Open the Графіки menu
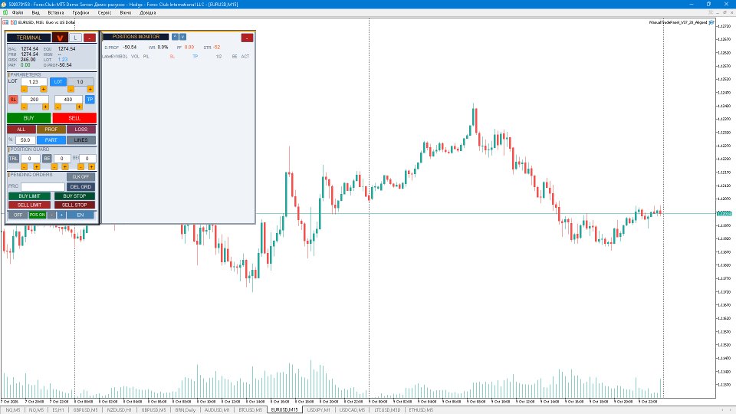 (x=80, y=13)
